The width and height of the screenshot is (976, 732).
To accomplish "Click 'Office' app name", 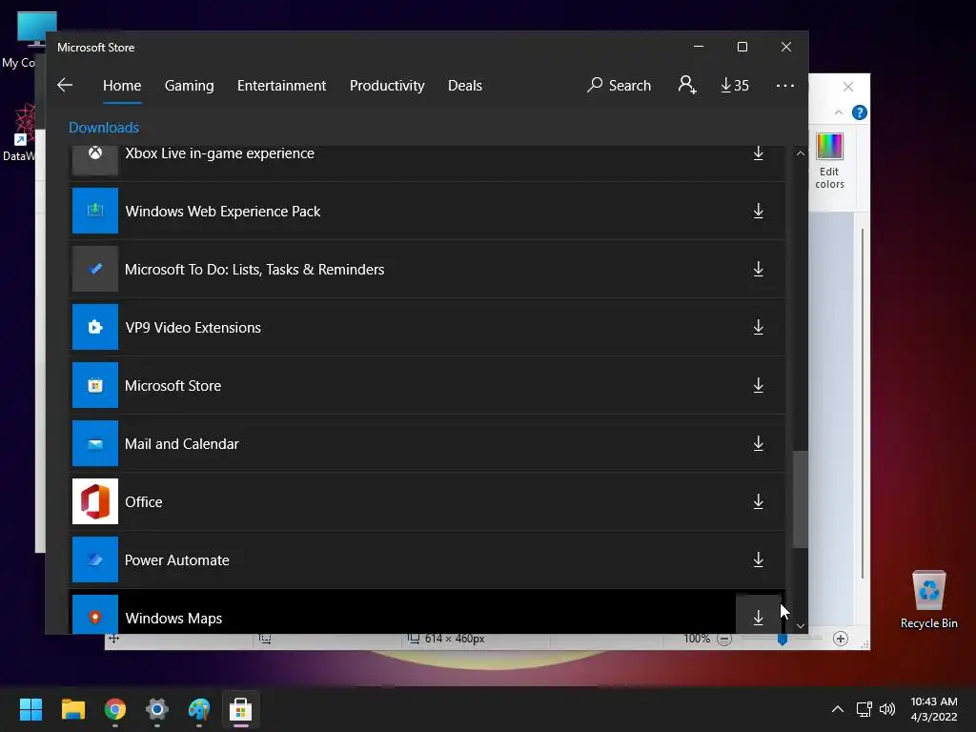I will [144, 502].
